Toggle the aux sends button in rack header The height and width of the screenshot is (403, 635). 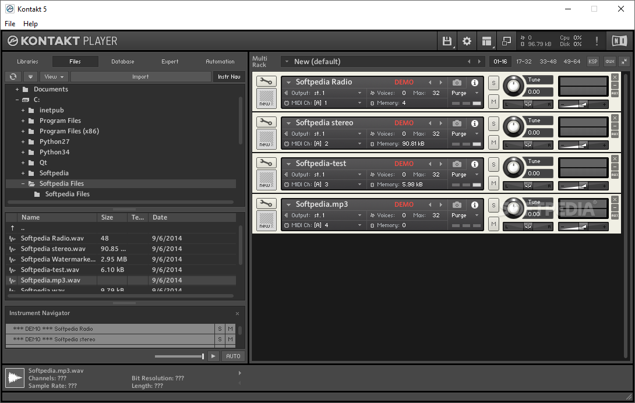pyautogui.click(x=610, y=62)
